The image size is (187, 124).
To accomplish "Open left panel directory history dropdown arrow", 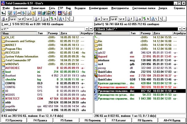I will [91, 29].
